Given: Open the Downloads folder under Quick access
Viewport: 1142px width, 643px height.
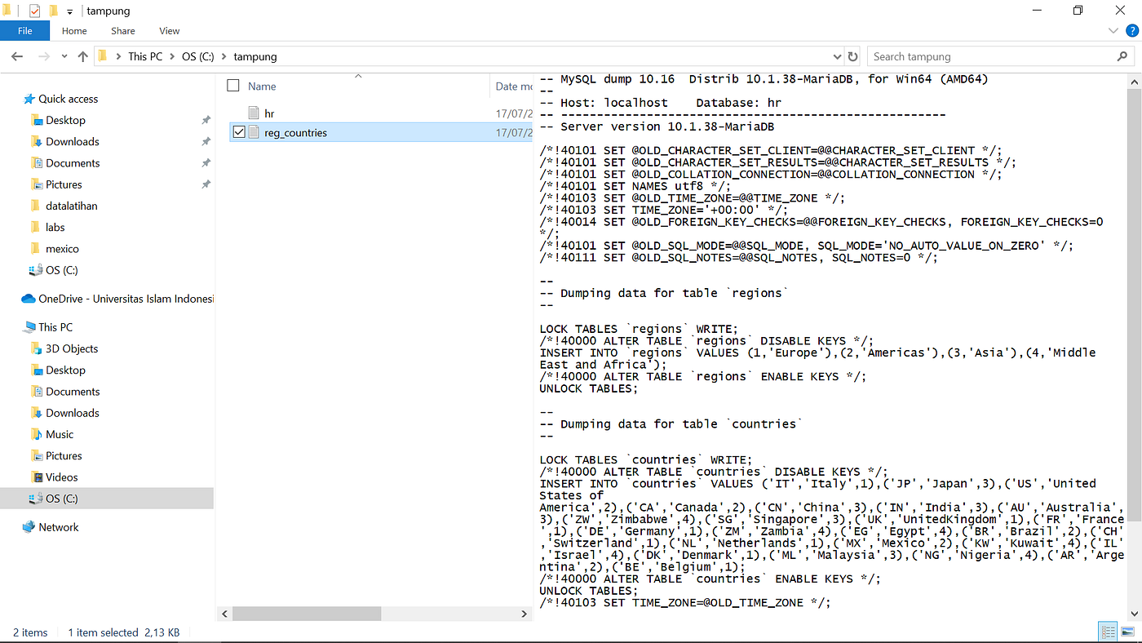Looking at the screenshot, I should 72,141.
